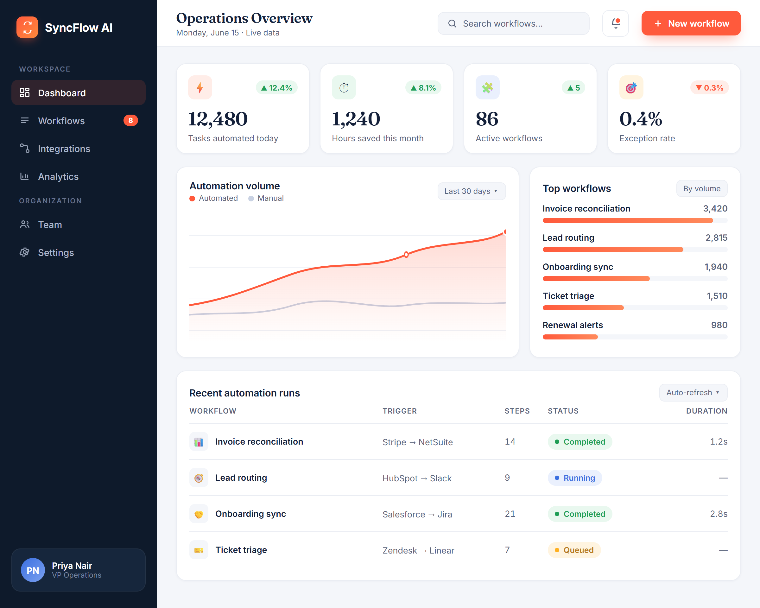
Task: Open Analytics from the sidebar
Action: [78, 176]
